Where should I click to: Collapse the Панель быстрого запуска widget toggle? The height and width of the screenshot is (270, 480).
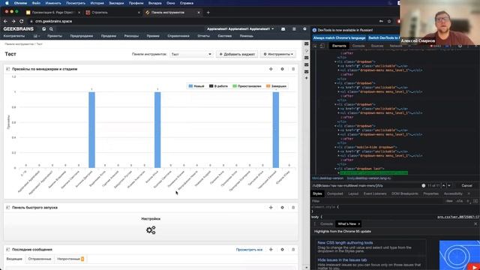(8, 208)
